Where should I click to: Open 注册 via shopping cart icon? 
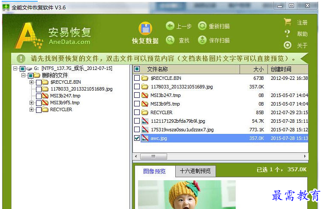288,22
